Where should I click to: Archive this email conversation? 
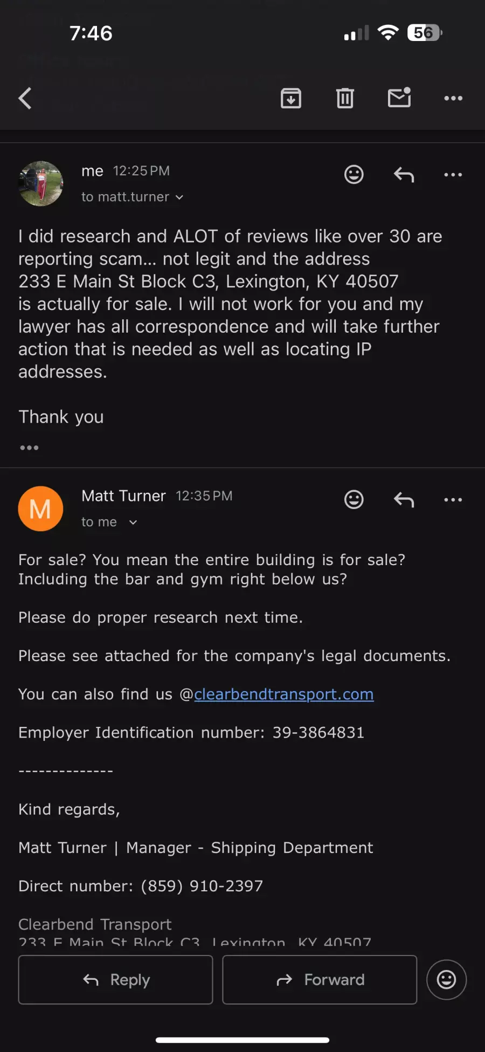tap(291, 98)
